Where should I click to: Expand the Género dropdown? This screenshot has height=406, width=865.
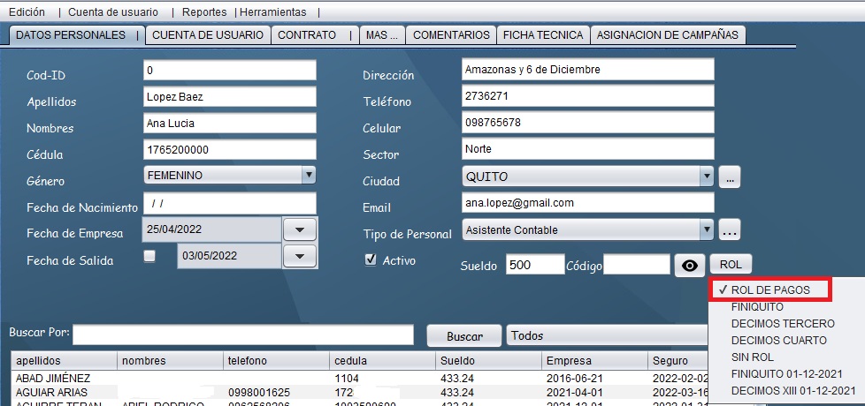[x=308, y=176]
